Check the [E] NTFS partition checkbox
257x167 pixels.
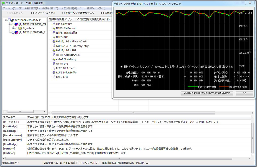click(13, 24)
